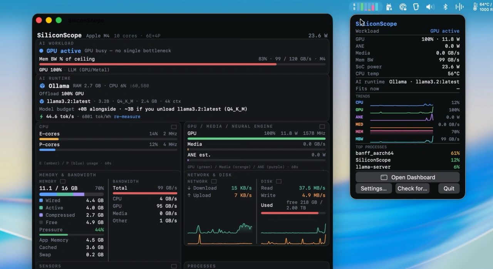
Task: Pop out the SENSORS panel icon
Action: coord(174,266)
